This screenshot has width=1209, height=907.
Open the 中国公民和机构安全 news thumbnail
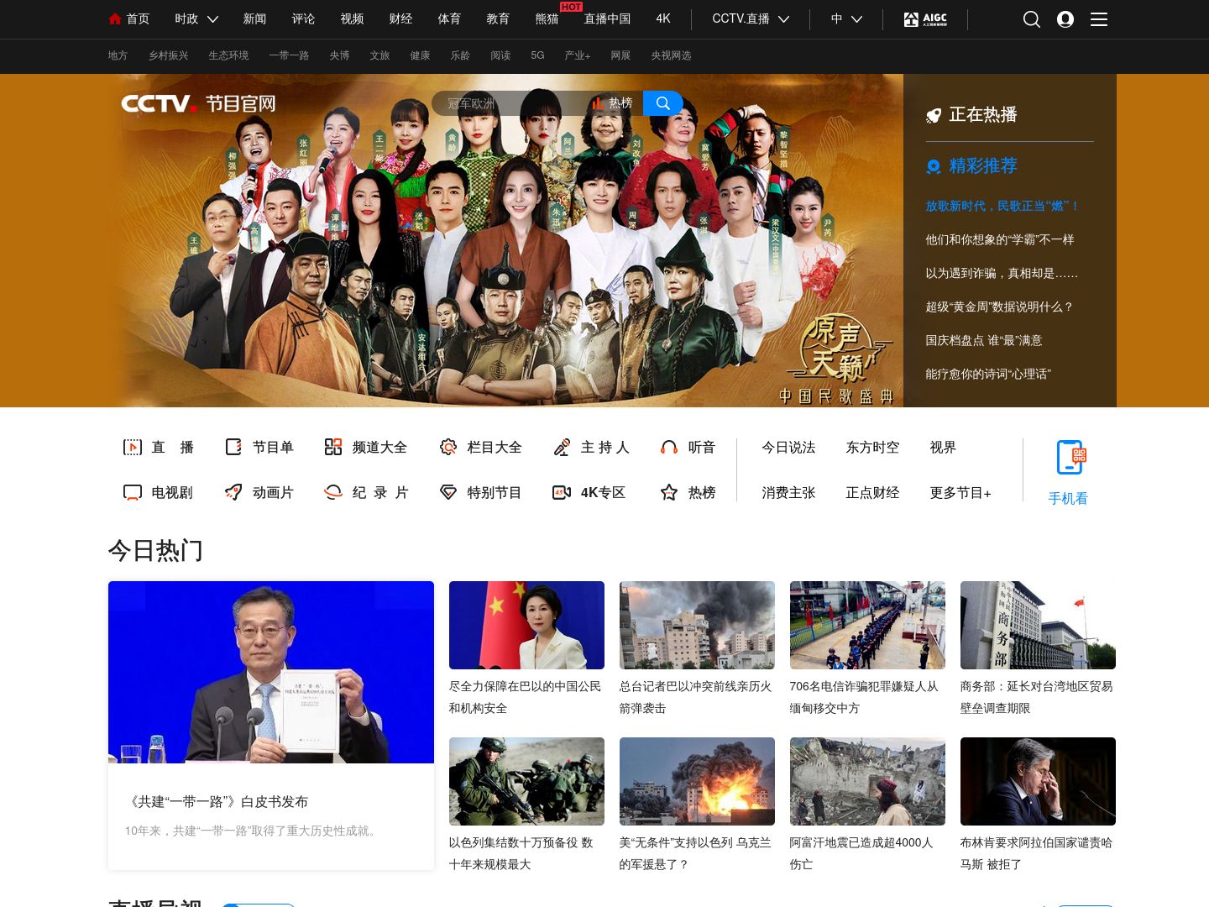526,625
